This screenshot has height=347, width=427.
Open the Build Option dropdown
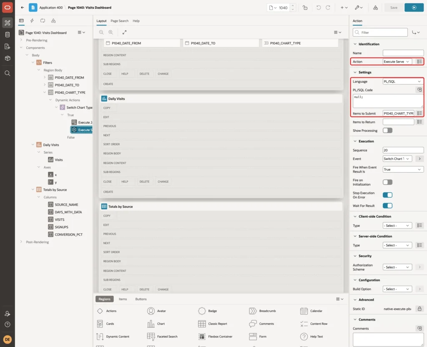click(397, 289)
